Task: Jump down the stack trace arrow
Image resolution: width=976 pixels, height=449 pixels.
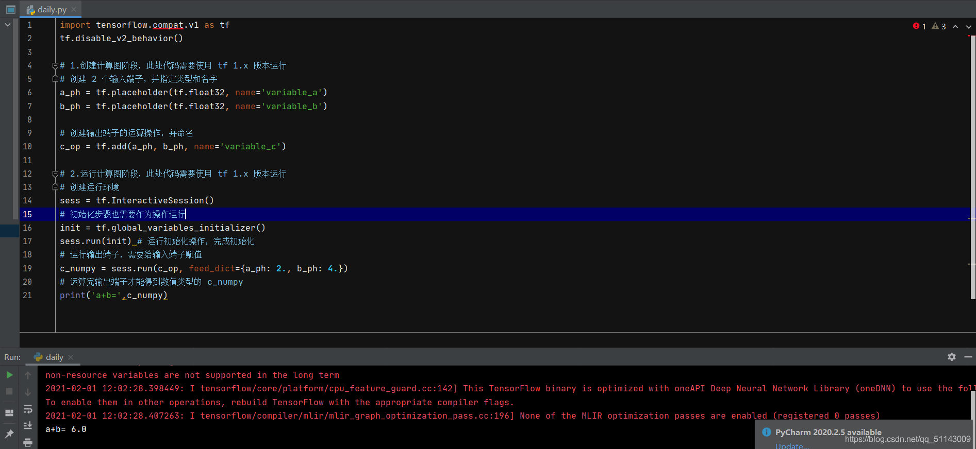Action: click(28, 392)
